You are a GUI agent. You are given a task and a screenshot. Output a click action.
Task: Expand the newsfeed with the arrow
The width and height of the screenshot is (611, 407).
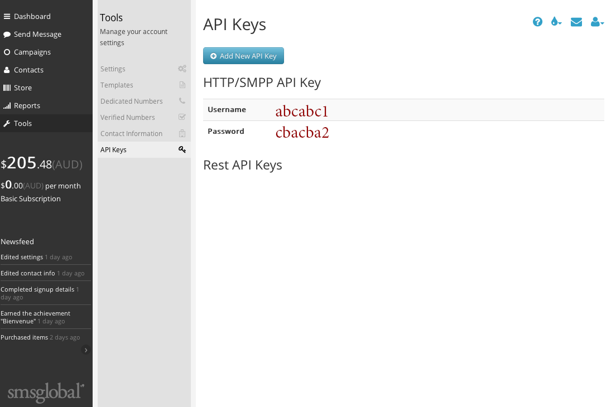coord(85,350)
